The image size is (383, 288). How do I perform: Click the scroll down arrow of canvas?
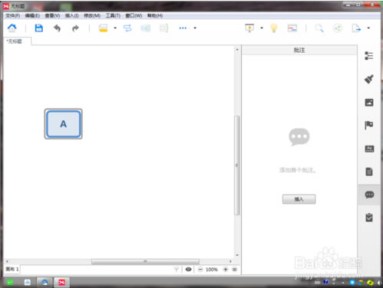tap(237, 255)
